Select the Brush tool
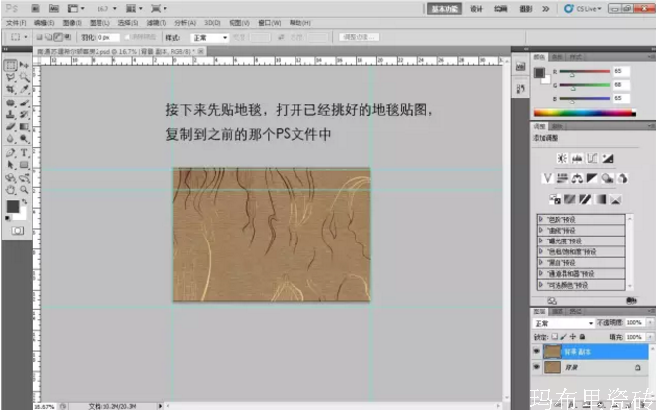The height and width of the screenshot is (411, 656). 24,103
